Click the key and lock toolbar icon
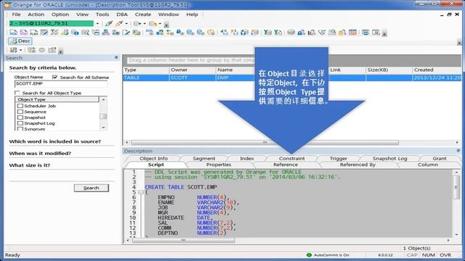Viewport: 465px width, 261px height. coord(180,32)
